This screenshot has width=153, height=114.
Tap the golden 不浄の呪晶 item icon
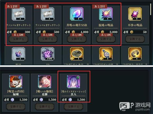tap(135, 14)
